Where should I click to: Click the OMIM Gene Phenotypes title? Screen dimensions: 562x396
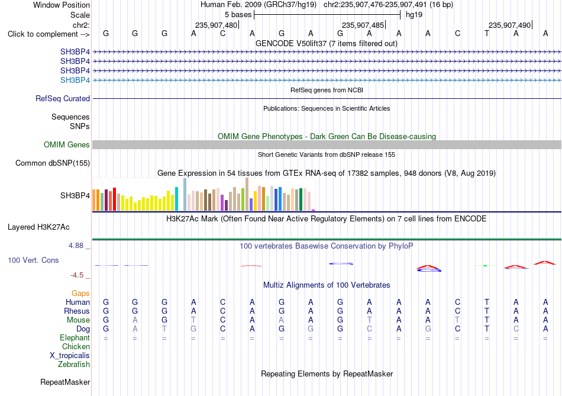click(327, 136)
